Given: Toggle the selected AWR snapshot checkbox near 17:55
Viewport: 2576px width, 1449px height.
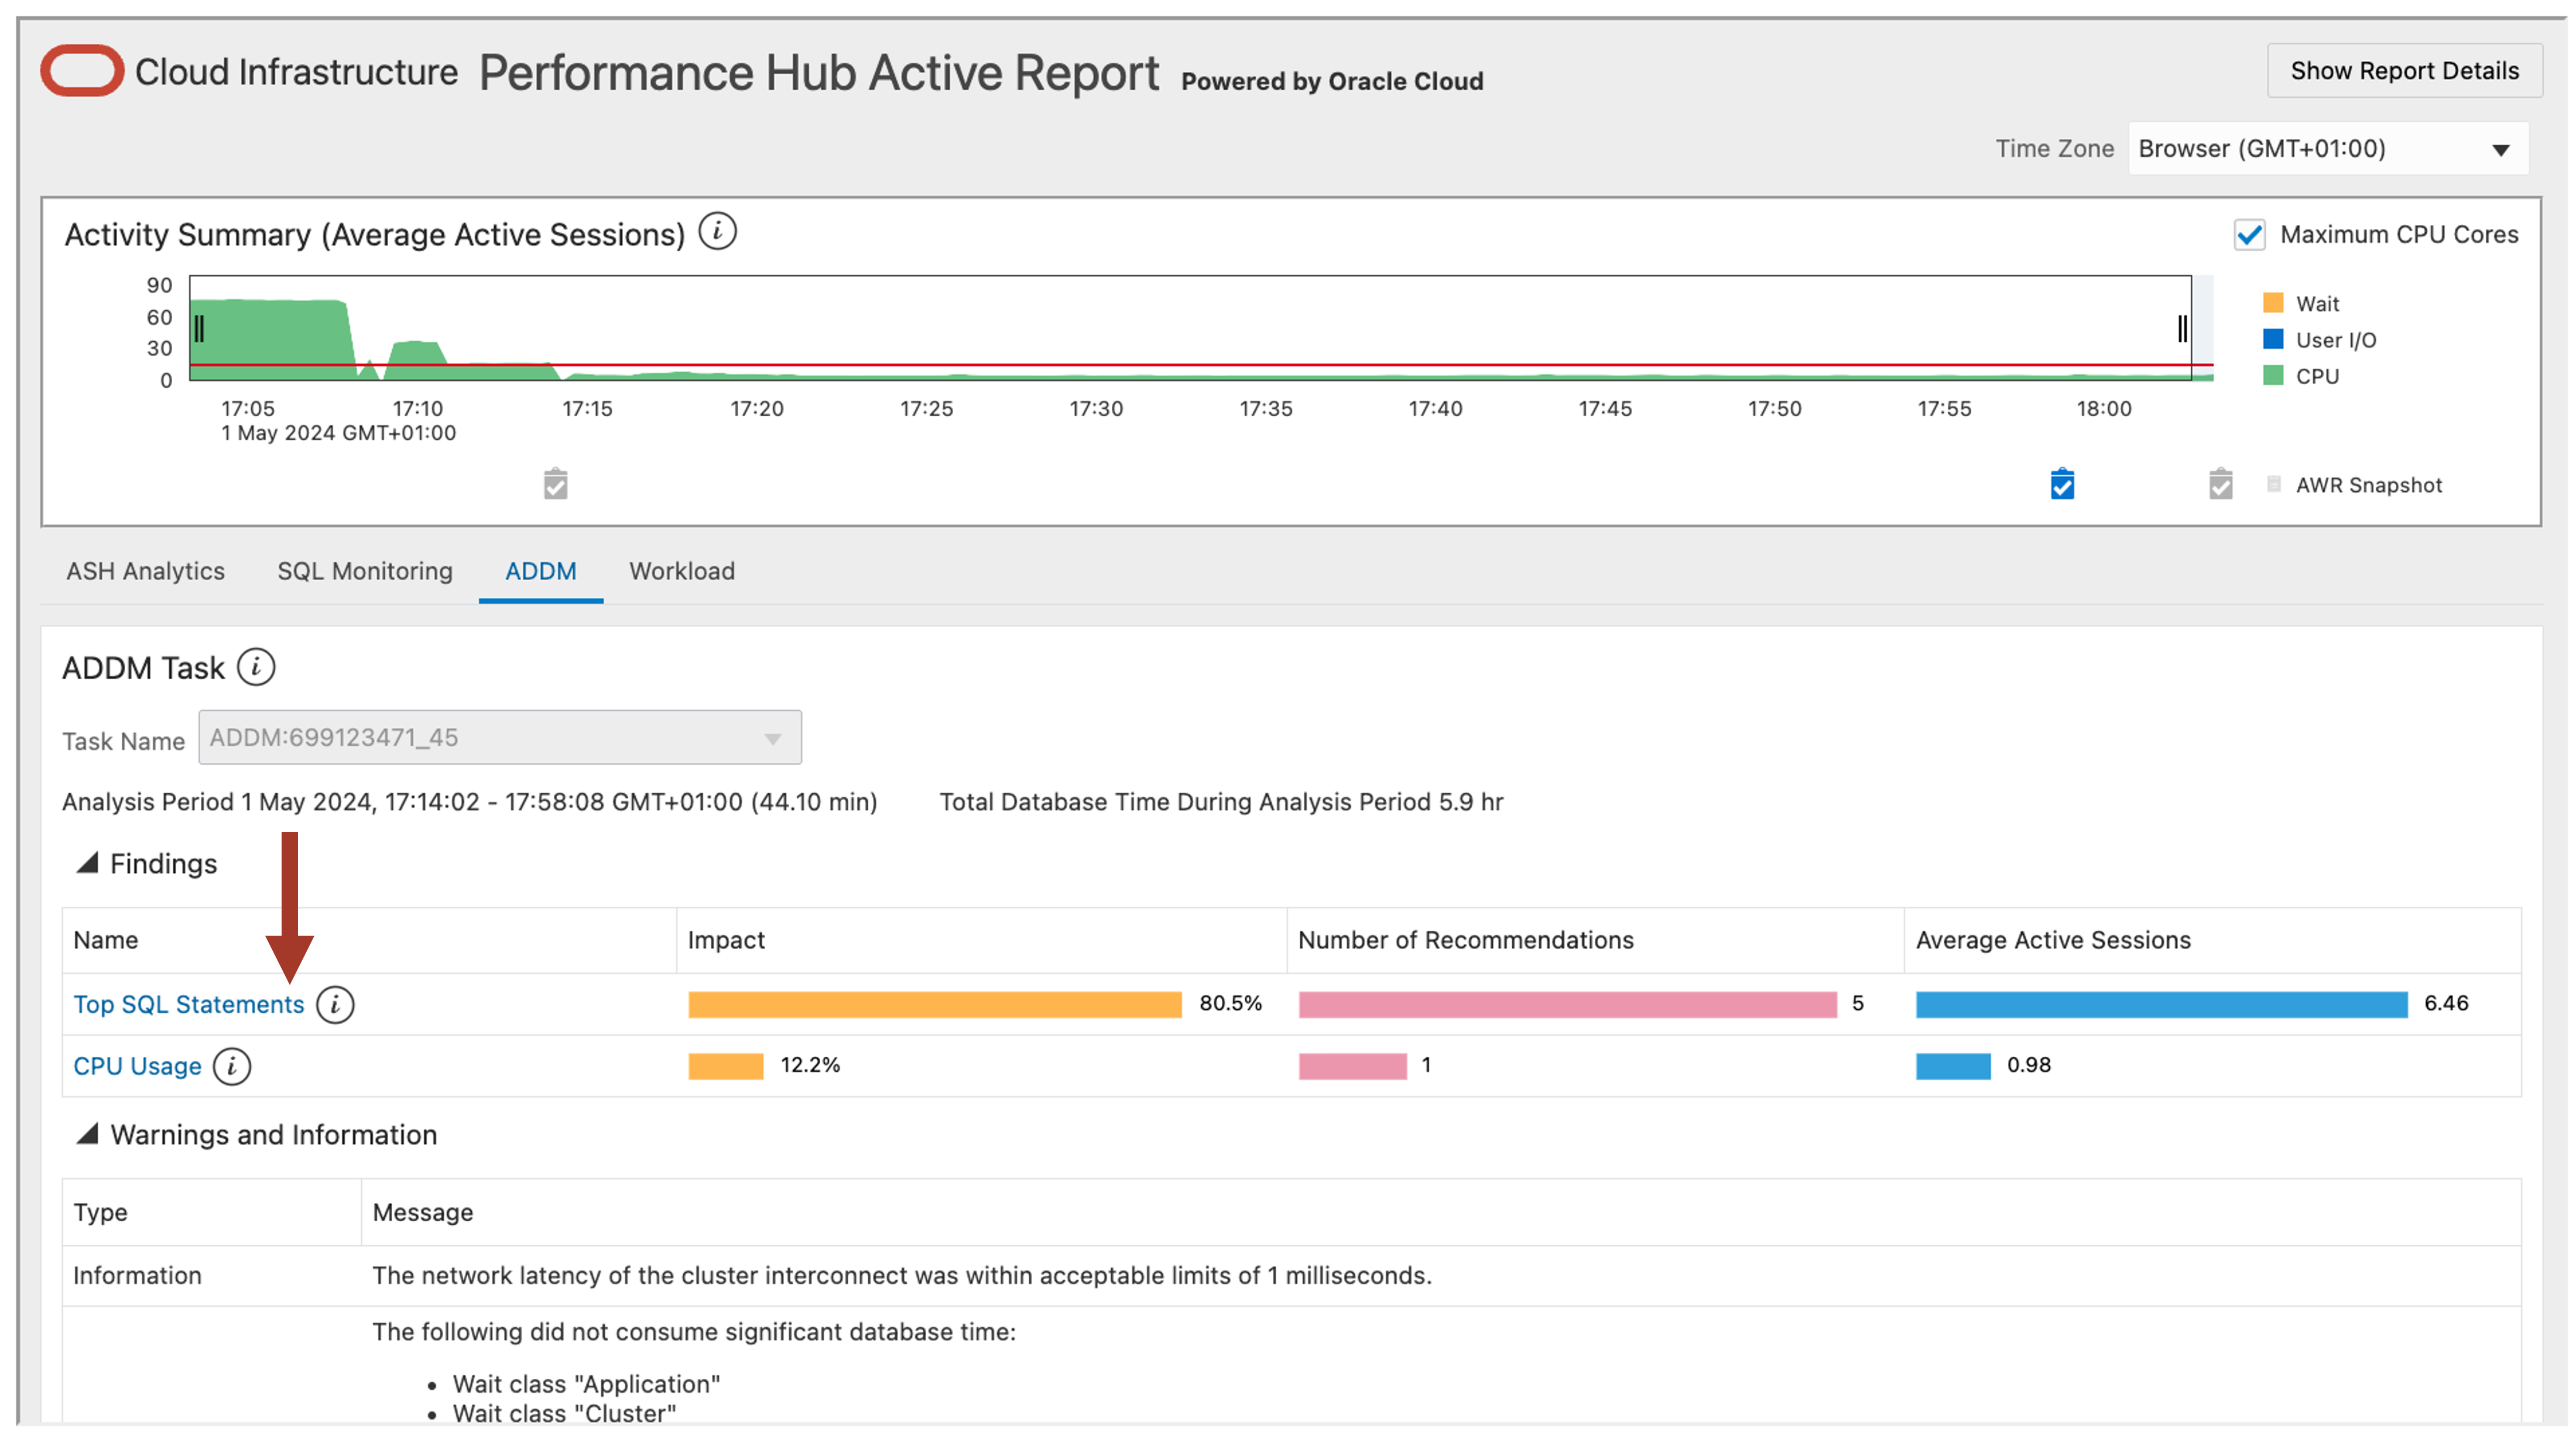Looking at the screenshot, I should click(2062, 484).
